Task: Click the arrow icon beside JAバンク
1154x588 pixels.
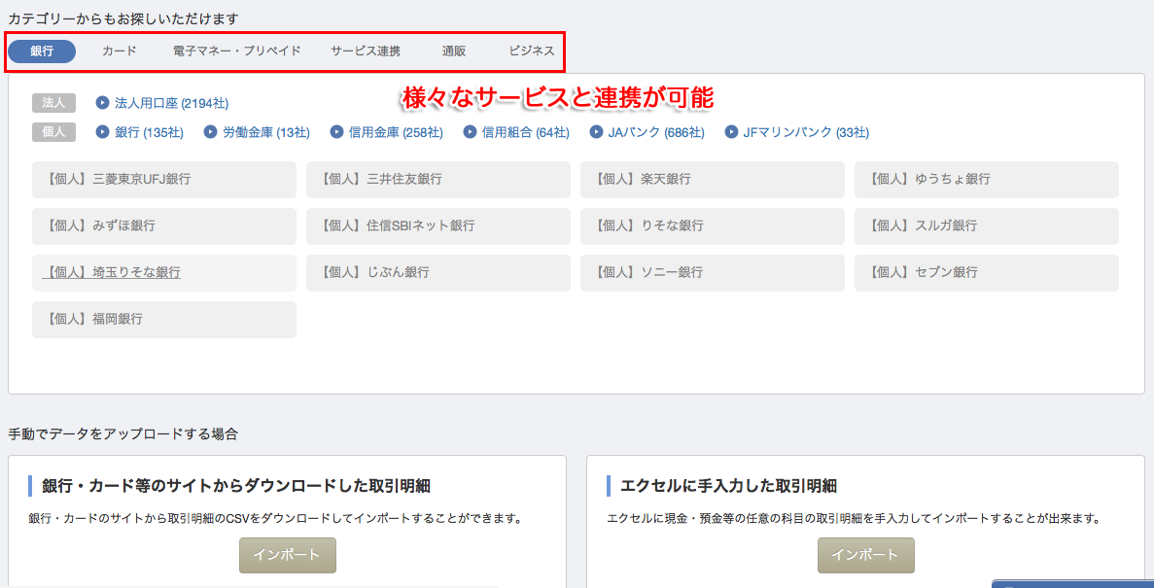Action: click(597, 132)
